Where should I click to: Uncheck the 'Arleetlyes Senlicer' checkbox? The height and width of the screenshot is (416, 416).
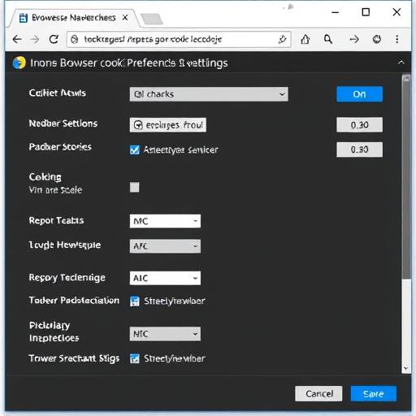click(x=135, y=149)
